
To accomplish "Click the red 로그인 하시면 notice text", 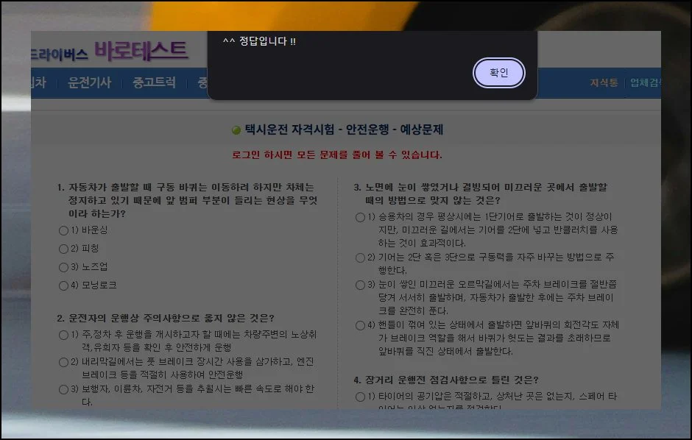I will click(x=336, y=155).
